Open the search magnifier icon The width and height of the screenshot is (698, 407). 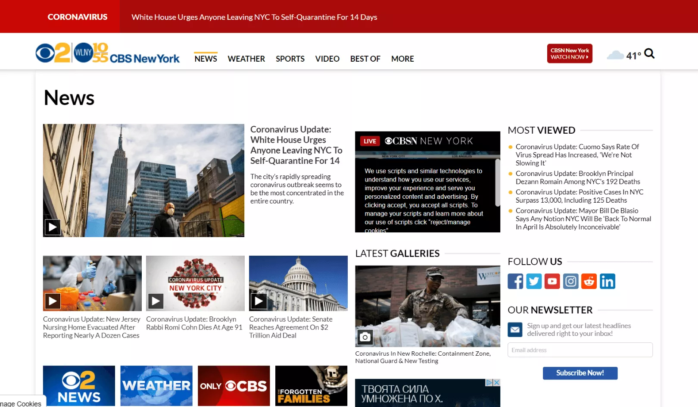[649, 54]
